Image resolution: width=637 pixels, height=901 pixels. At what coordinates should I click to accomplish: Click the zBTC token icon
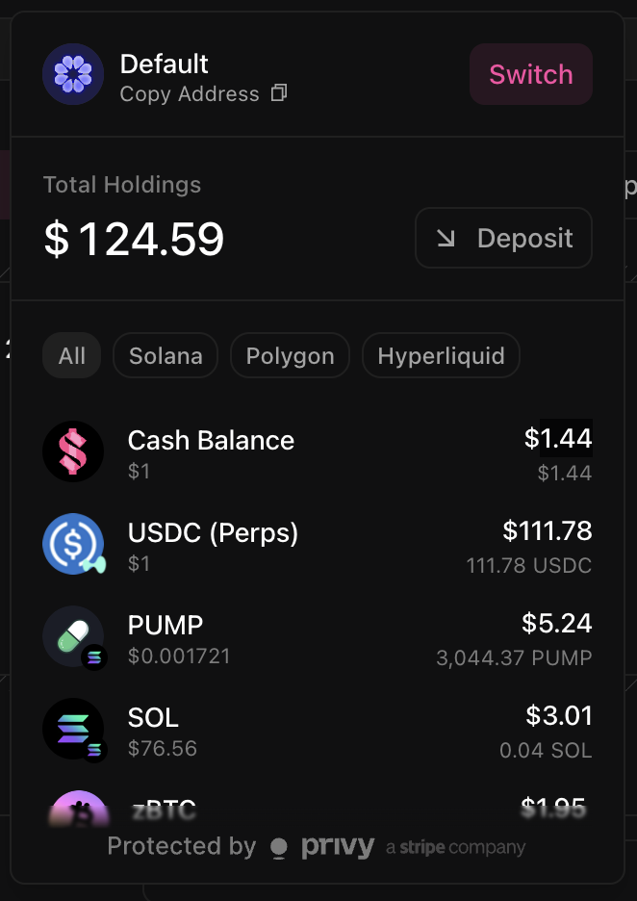tap(79, 808)
